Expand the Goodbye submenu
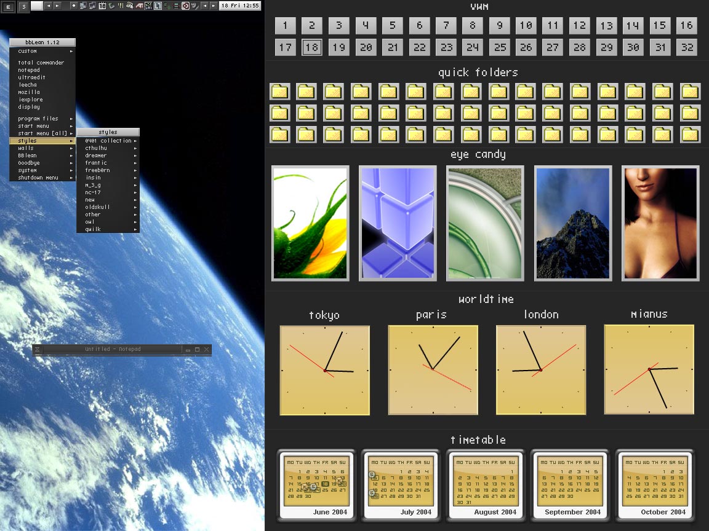This screenshot has width=709, height=531. pyautogui.click(x=42, y=163)
